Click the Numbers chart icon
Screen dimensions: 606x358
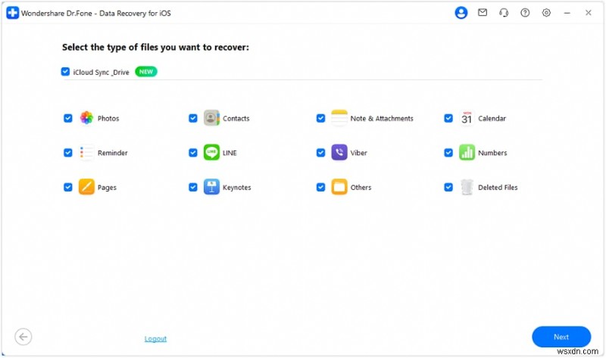[x=467, y=153]
